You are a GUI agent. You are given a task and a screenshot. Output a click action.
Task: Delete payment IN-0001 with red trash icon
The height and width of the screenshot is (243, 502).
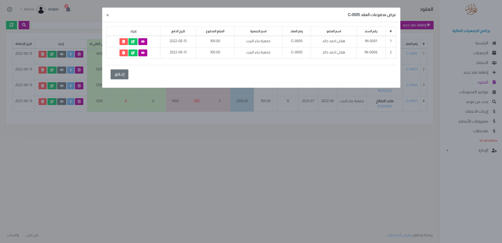click(x=123, y=42)
